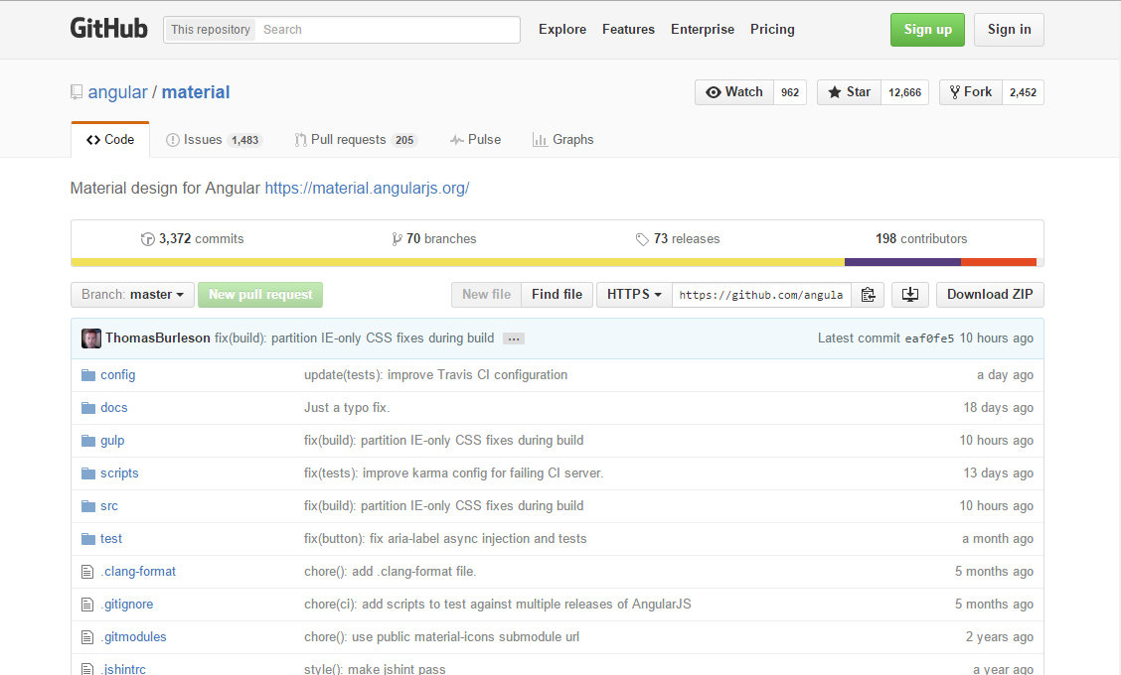1121x675 pixels.
Task: Click the New file button
Action: coord(486,294)
